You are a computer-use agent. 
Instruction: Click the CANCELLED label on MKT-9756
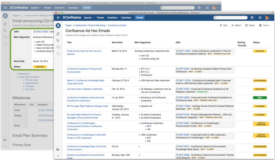202,92
